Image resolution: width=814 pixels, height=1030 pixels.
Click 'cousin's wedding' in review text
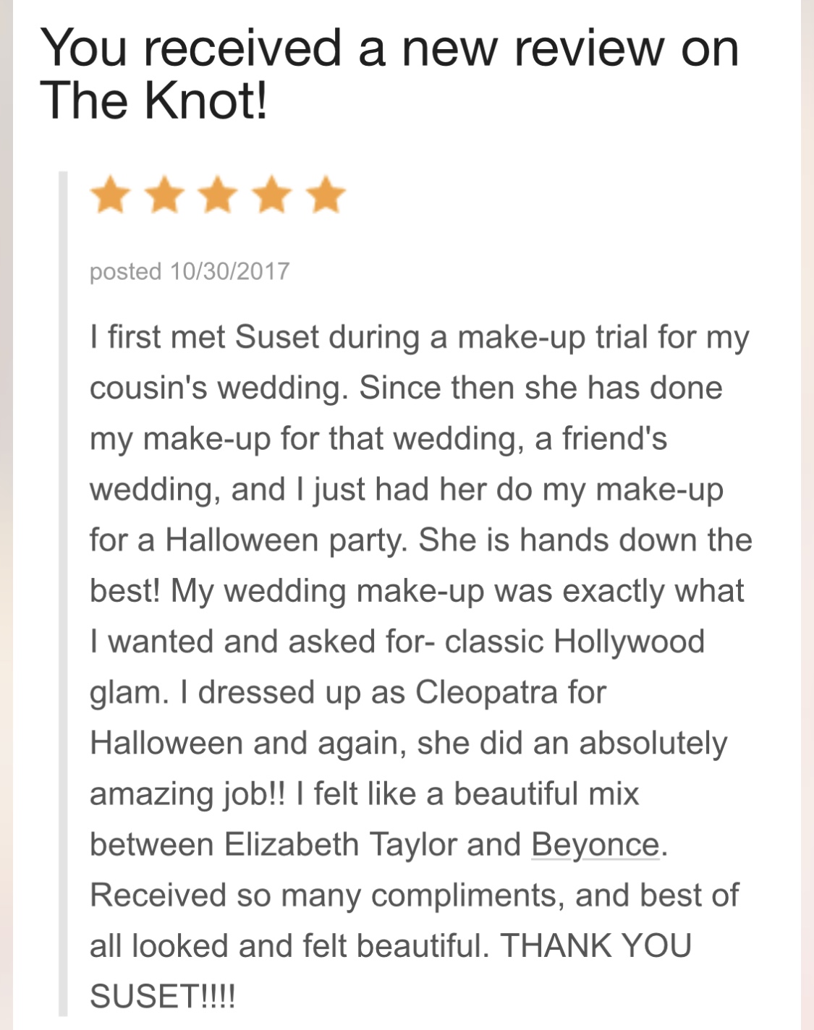click(220, 388)
